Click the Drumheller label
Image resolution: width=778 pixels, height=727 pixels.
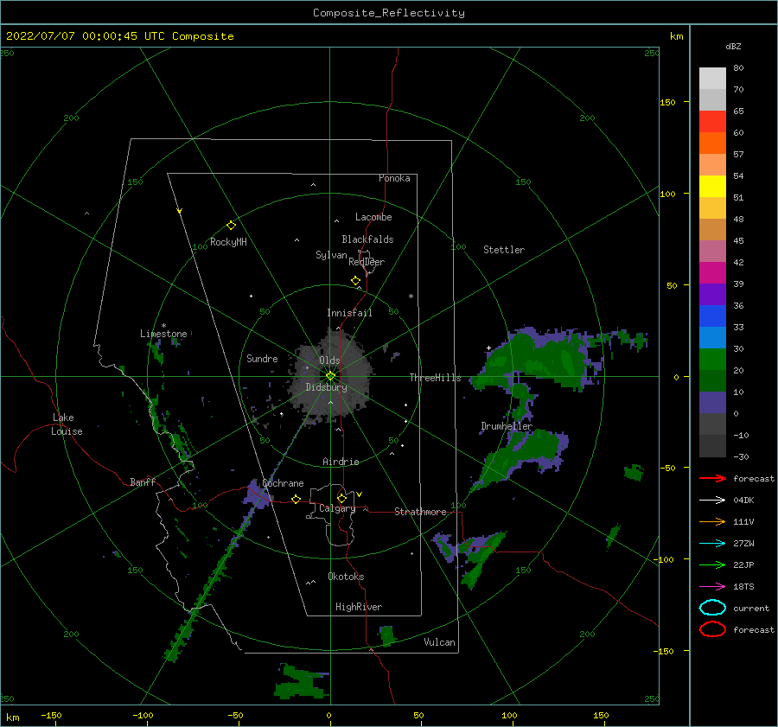(507, 426)
